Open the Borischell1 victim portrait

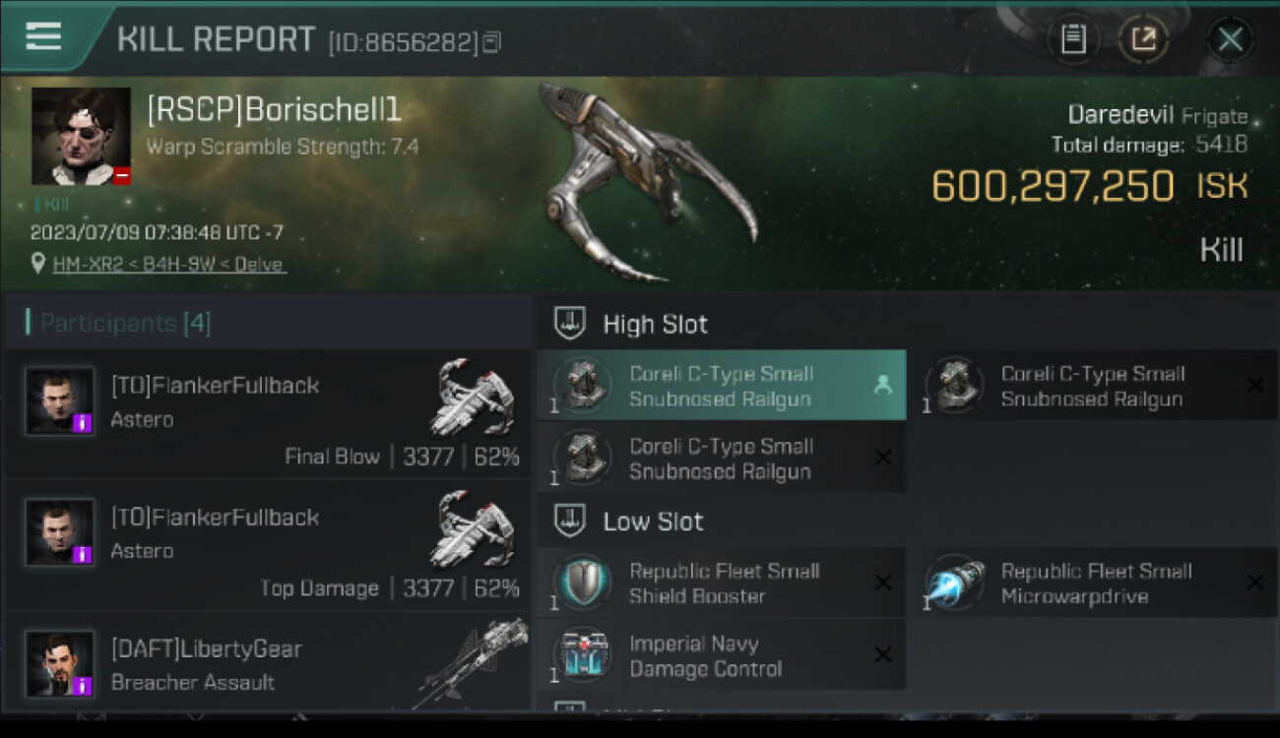(81, 137)
